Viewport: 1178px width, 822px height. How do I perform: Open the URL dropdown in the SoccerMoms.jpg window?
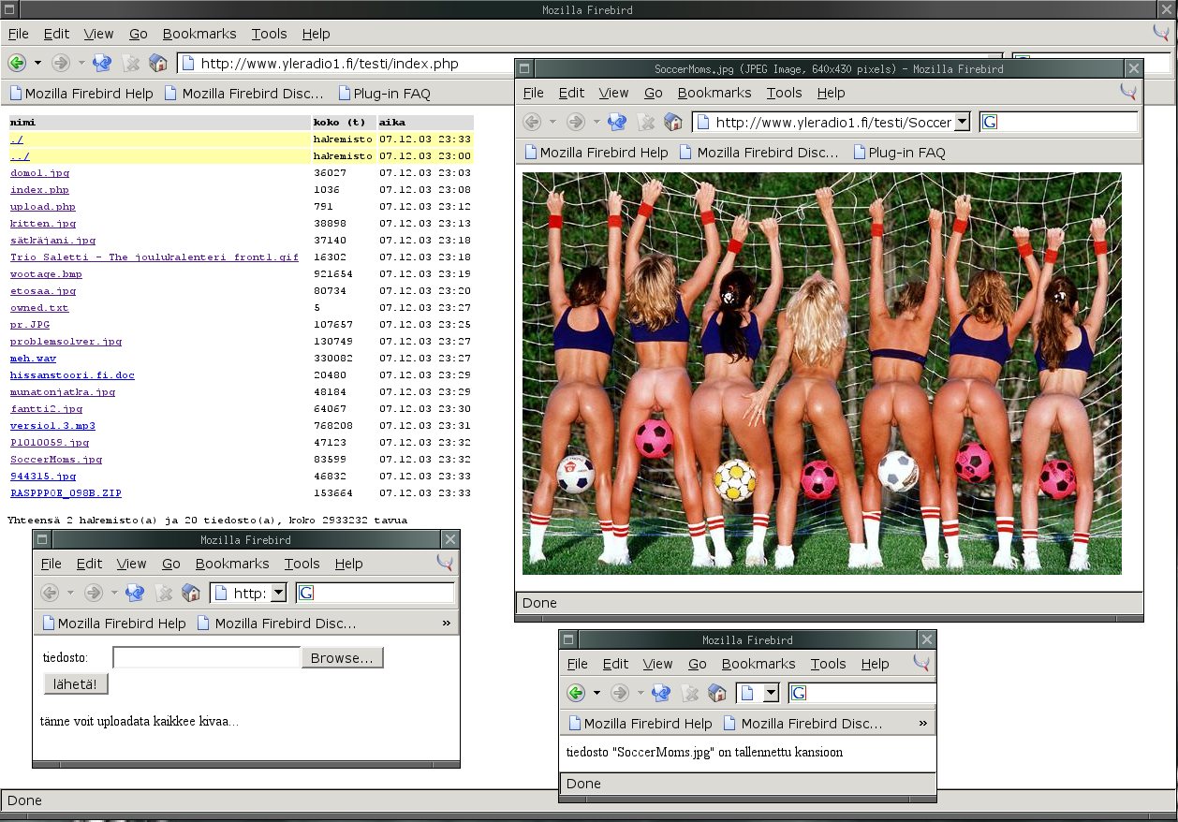click(x=962, y=123)
